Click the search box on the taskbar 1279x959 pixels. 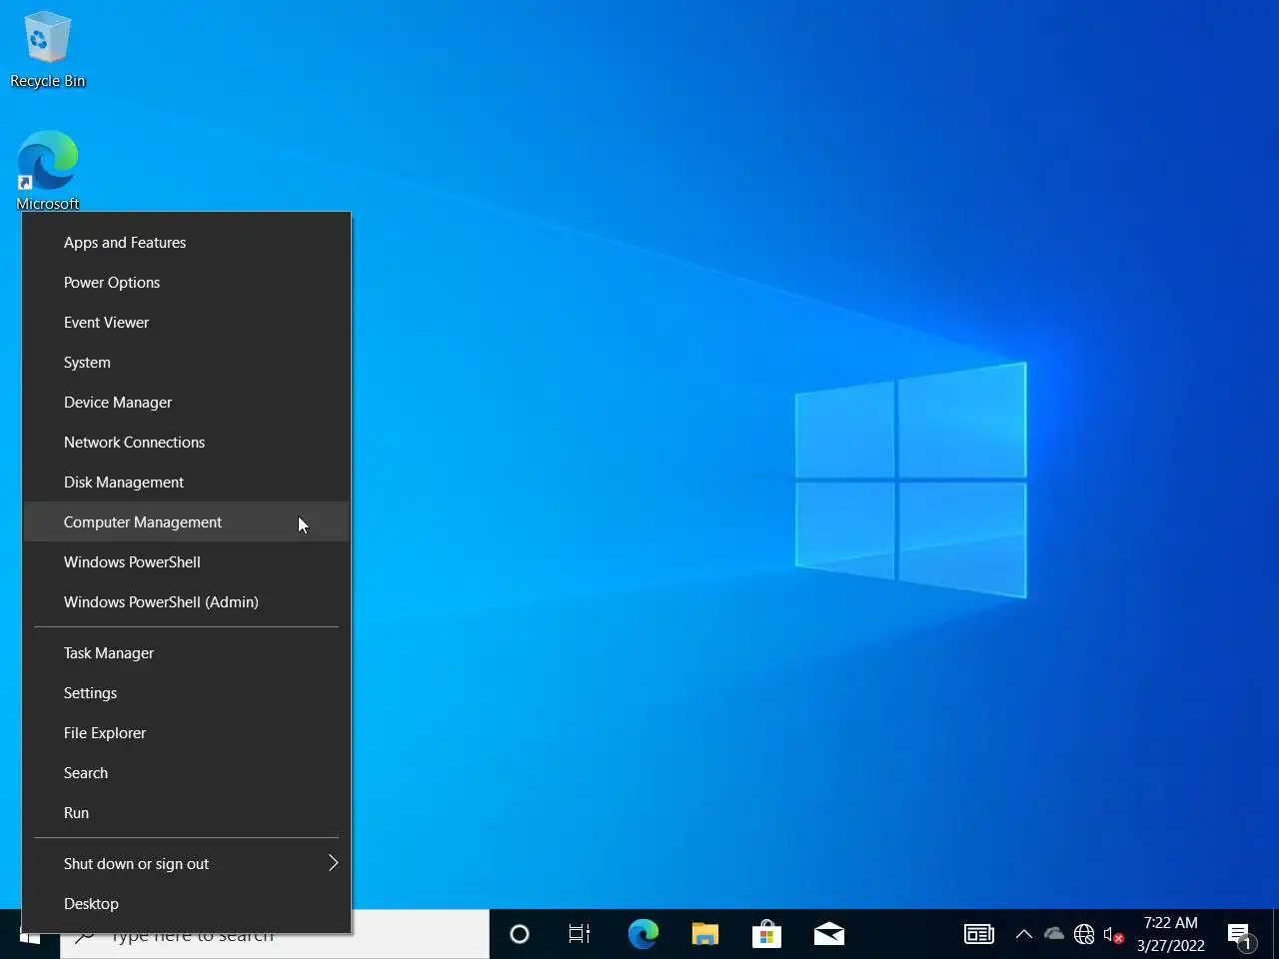275,935
